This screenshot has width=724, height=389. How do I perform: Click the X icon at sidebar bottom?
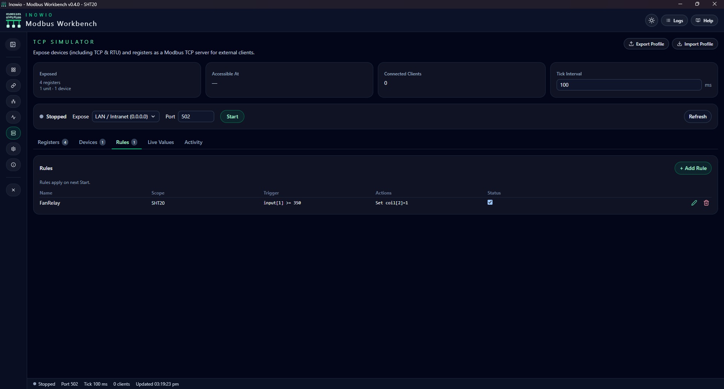[x=13, y=190]
